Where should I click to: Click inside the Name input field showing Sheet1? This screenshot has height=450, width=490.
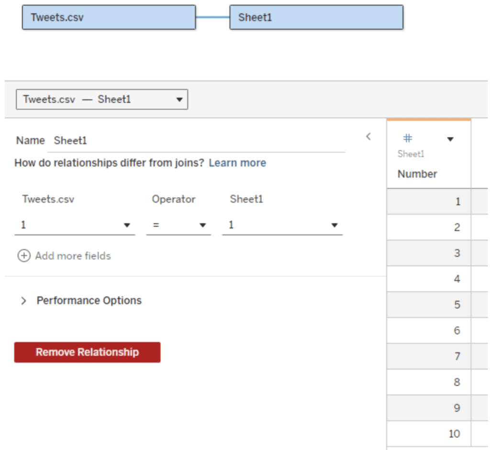(144, 140)
